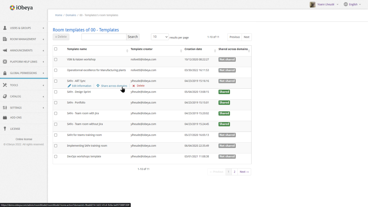Expand the Platform Help Links arrow
Image resolution: width=368 pixels, height=207 pixels.
click(43, 62)
